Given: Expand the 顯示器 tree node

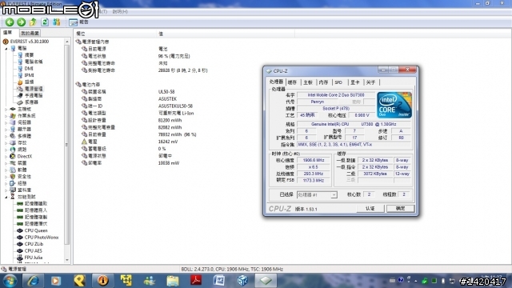Looking at the screenshot, I should (6, 129).
